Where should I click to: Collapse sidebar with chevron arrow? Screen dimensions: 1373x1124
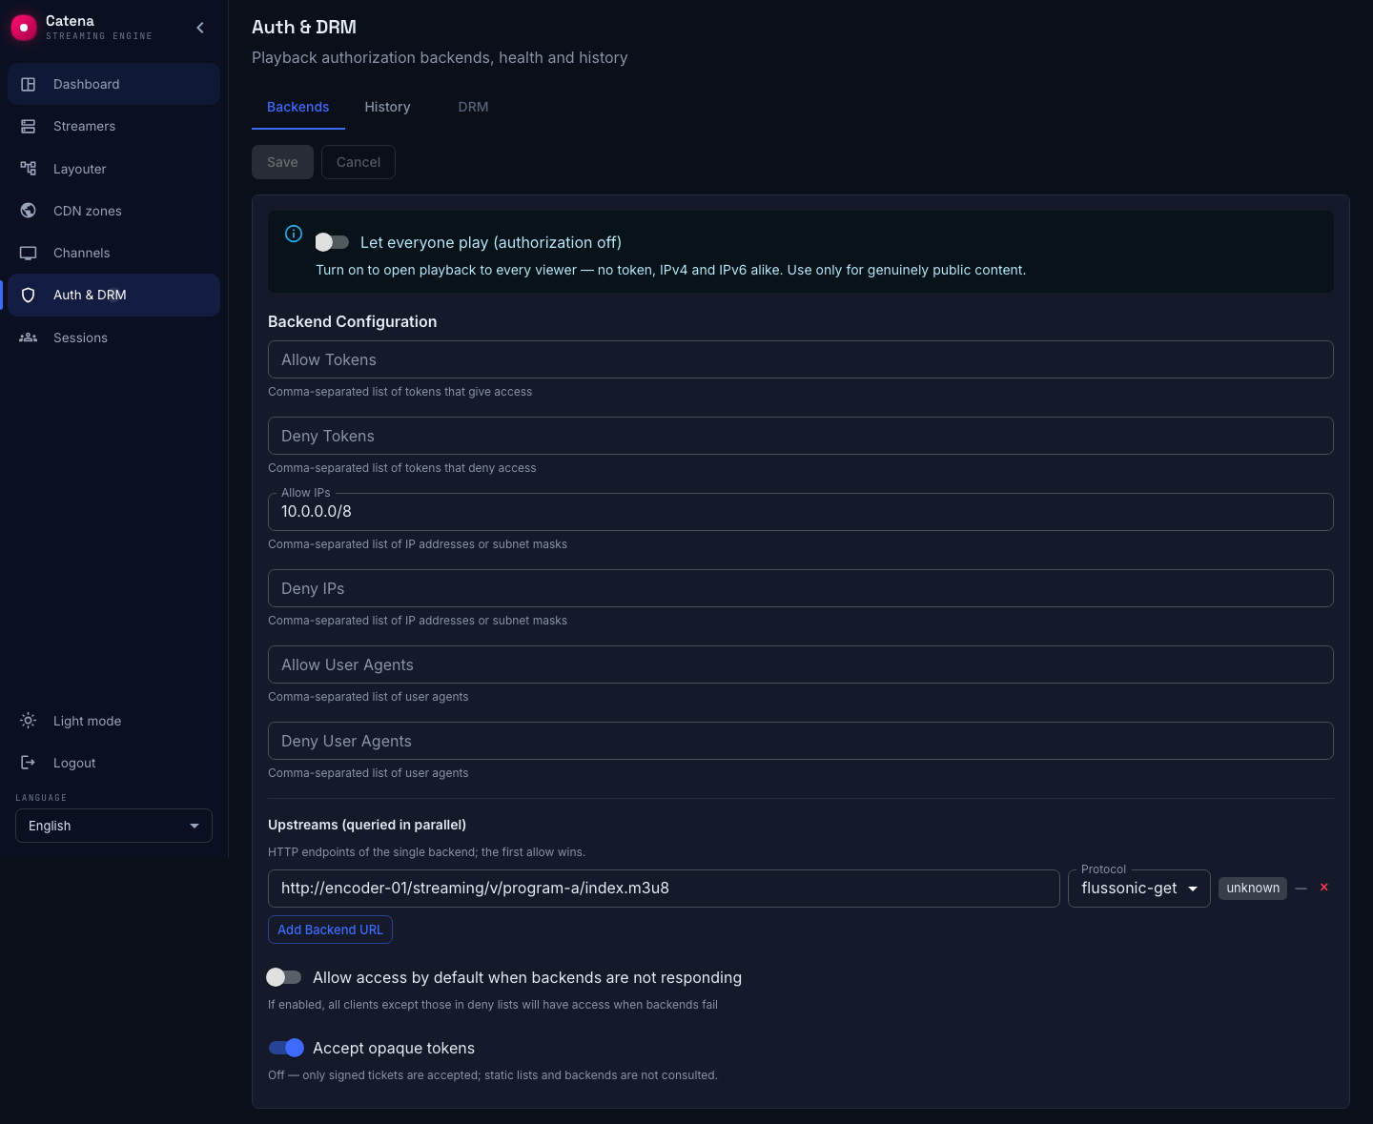(200, 28)
